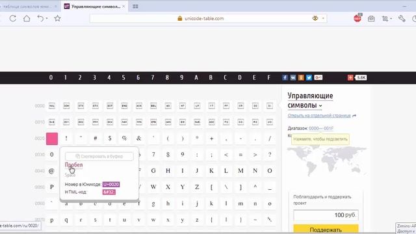Screen dimensions: 416x234
Task: Open the wrench tools icon
Action: click(x=402, y=18)
